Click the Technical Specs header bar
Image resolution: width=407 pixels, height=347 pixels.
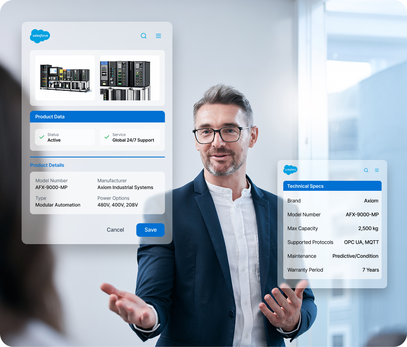(332, 186)
